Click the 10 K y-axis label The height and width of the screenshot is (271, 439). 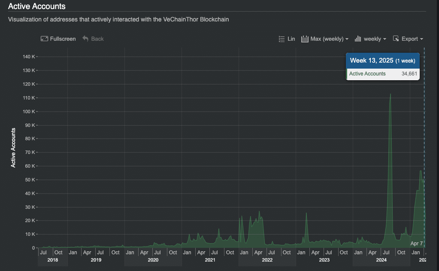(x=30, y=235)
